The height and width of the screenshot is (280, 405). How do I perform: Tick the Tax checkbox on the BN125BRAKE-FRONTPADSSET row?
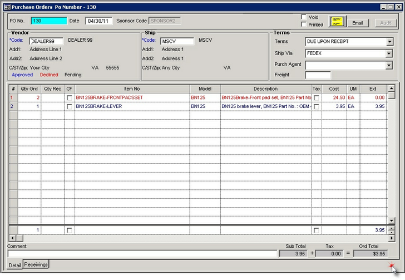tap(317, 97)
